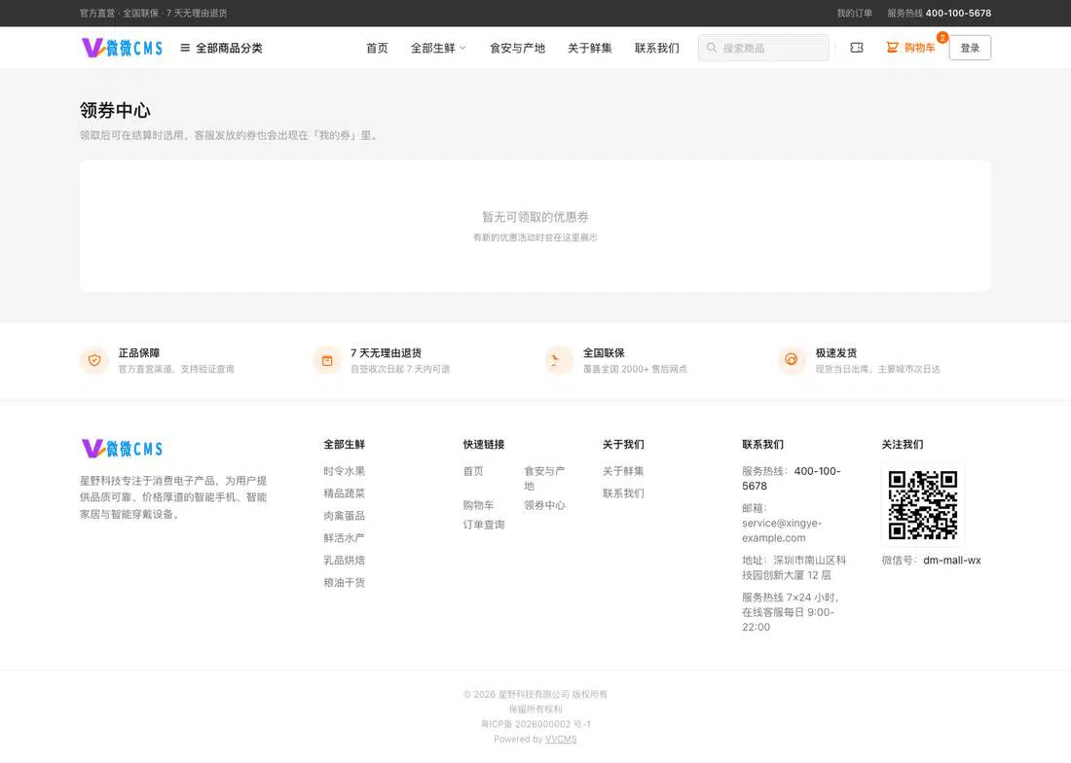Go to 首页 in the navigation bar
Viewport: 1071px width, 763px height.
click(x=377, y=48)
